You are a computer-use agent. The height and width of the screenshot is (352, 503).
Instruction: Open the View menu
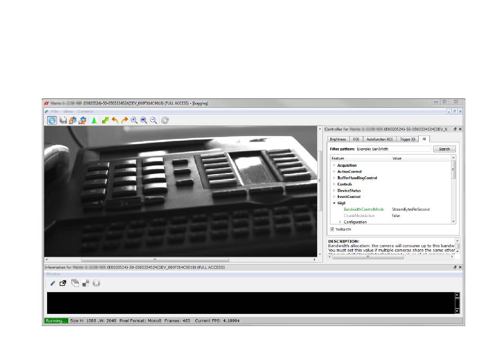pos(68,112)
